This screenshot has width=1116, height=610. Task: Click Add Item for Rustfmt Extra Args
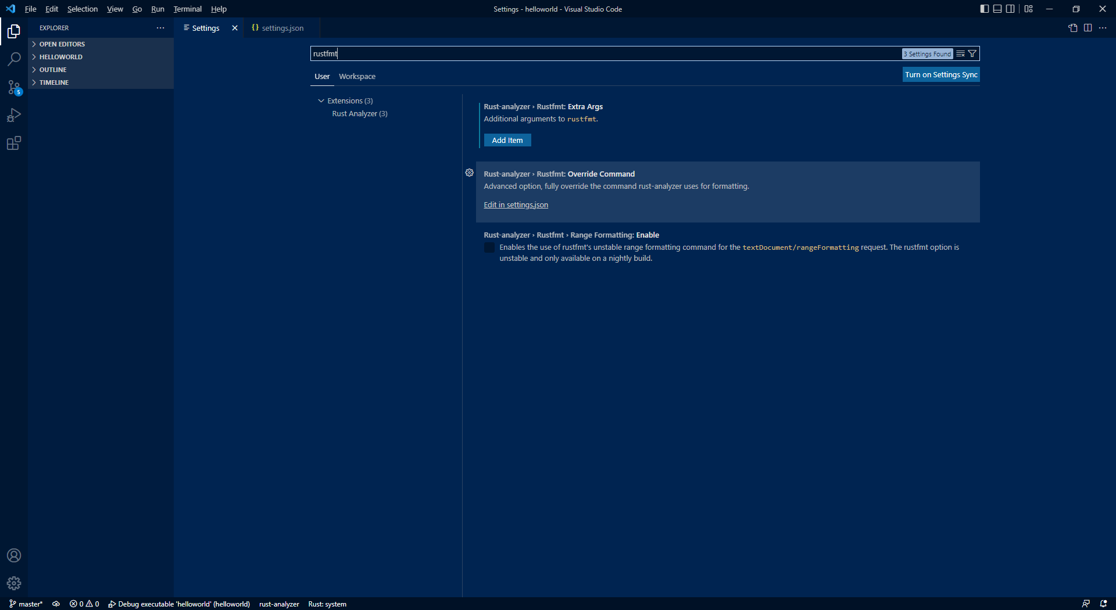(x=507, y=140)
